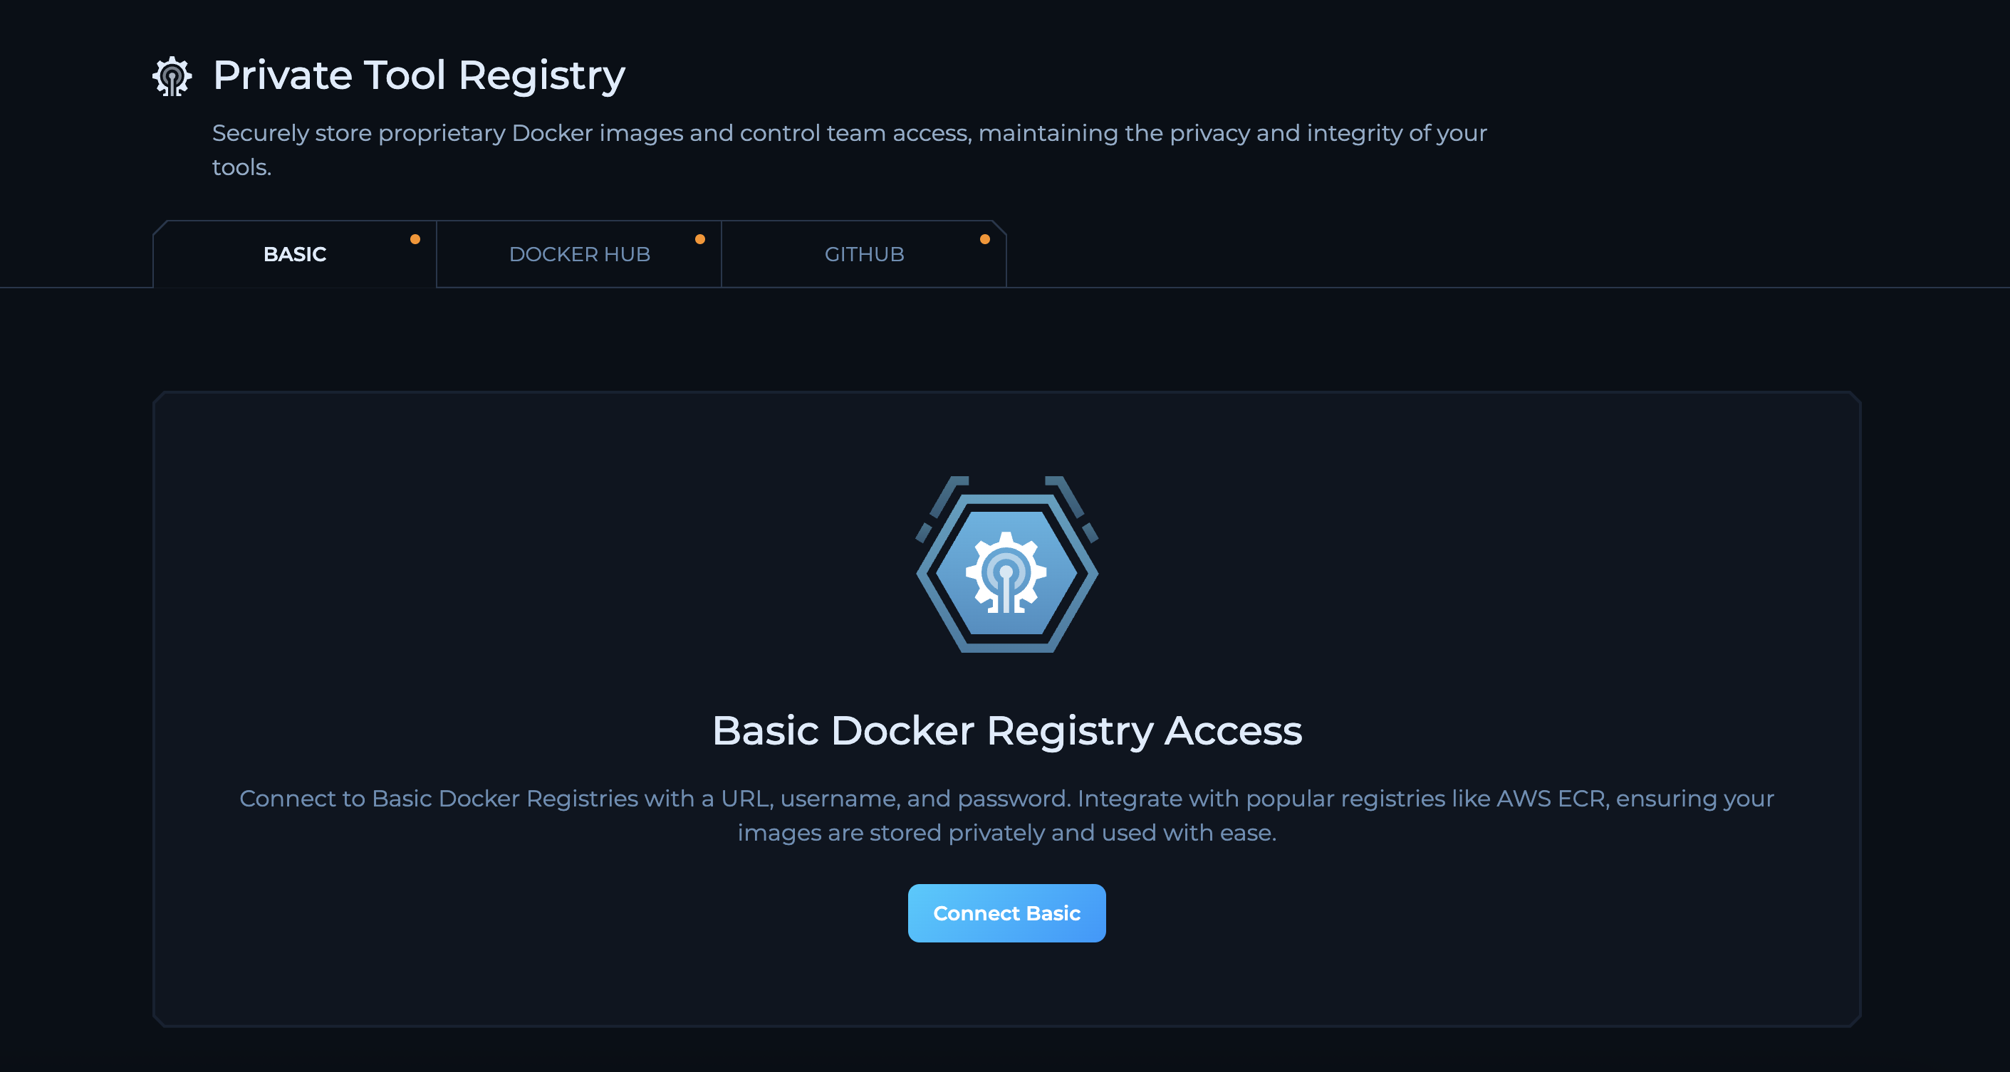The width and height of the screenshot is (2010, 1072).
Task: Click the orange status dot on GITHUB tab
Action: (x=985, y=238)
